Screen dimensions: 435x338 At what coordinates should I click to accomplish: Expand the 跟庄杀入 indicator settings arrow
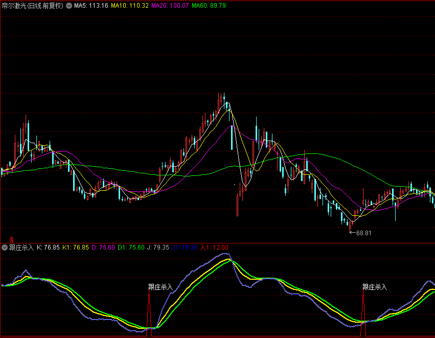tap(5, 247)
